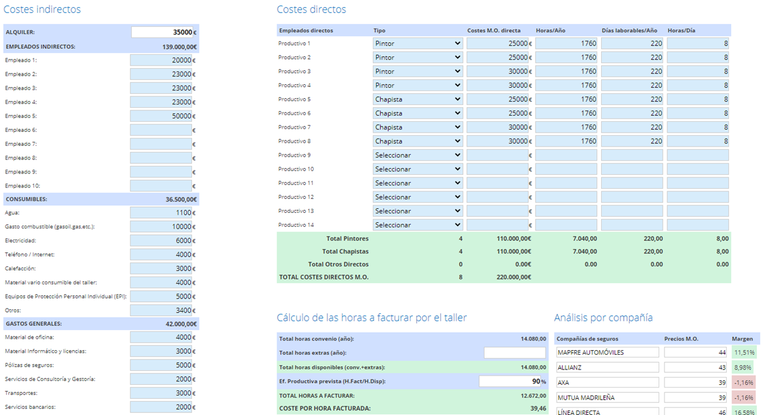Click the empty Empleado 10 salary field
This screenshot has width=763, height=415.
click(x=161, y=186)
